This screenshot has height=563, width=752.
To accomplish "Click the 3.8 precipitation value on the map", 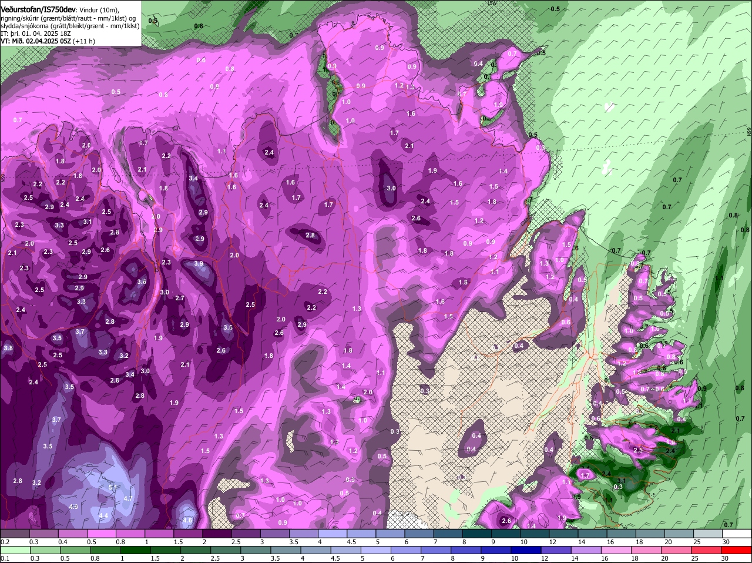I will pyautogui.click(x=8, y=348).
